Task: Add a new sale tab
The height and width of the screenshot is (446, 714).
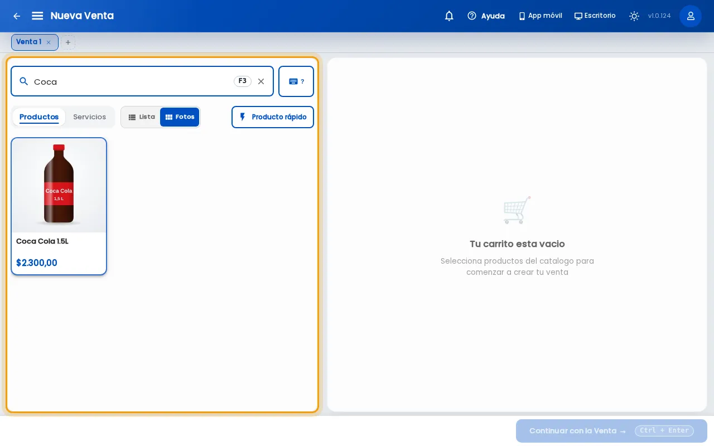Action: click(68, 42)
